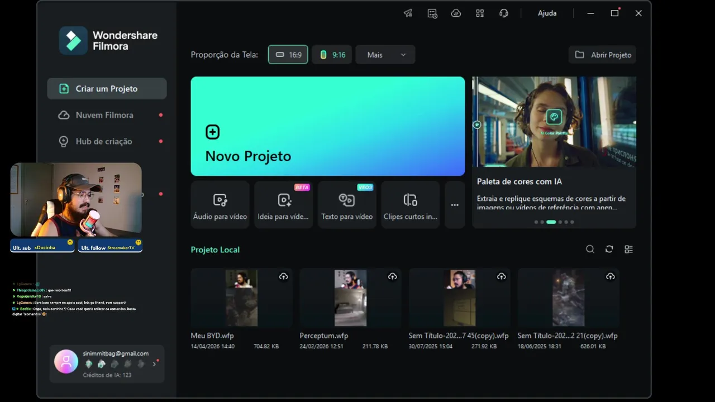The width and height of the screenshot is (715, 402).
Task: Select the second carousel dot
Action: click(x=542, y=222)
